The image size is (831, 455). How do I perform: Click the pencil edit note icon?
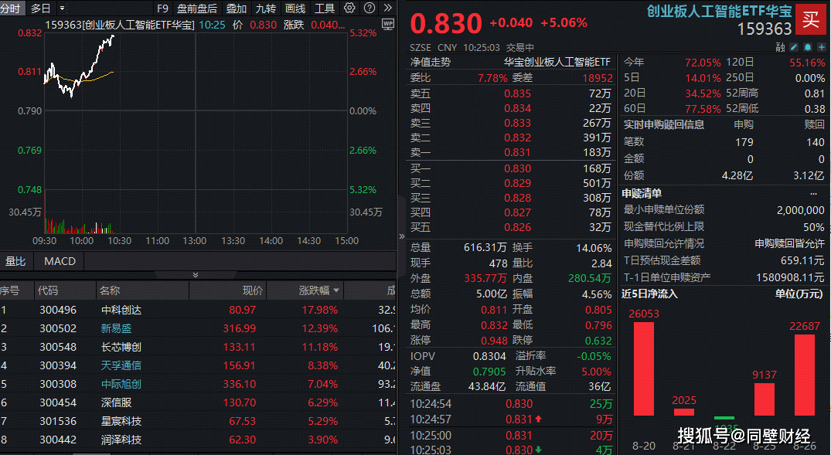click(792, 47)
